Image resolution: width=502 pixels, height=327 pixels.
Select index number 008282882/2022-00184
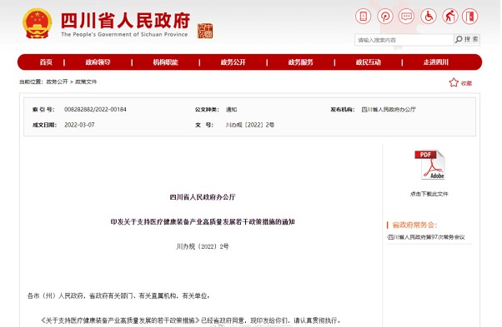pos(95,110)
